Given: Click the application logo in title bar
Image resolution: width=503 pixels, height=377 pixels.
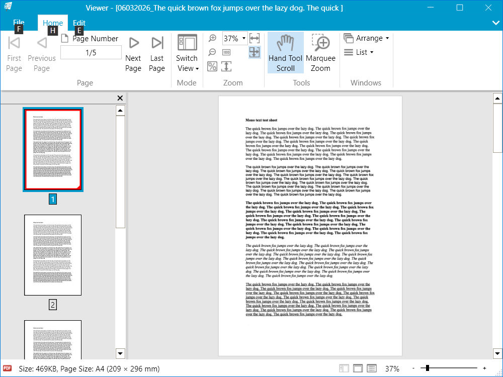Looking at the screenshot, I should click(x=8, y=7).
